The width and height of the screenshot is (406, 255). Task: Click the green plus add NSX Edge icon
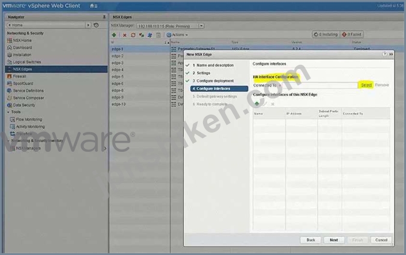point(114,35)
